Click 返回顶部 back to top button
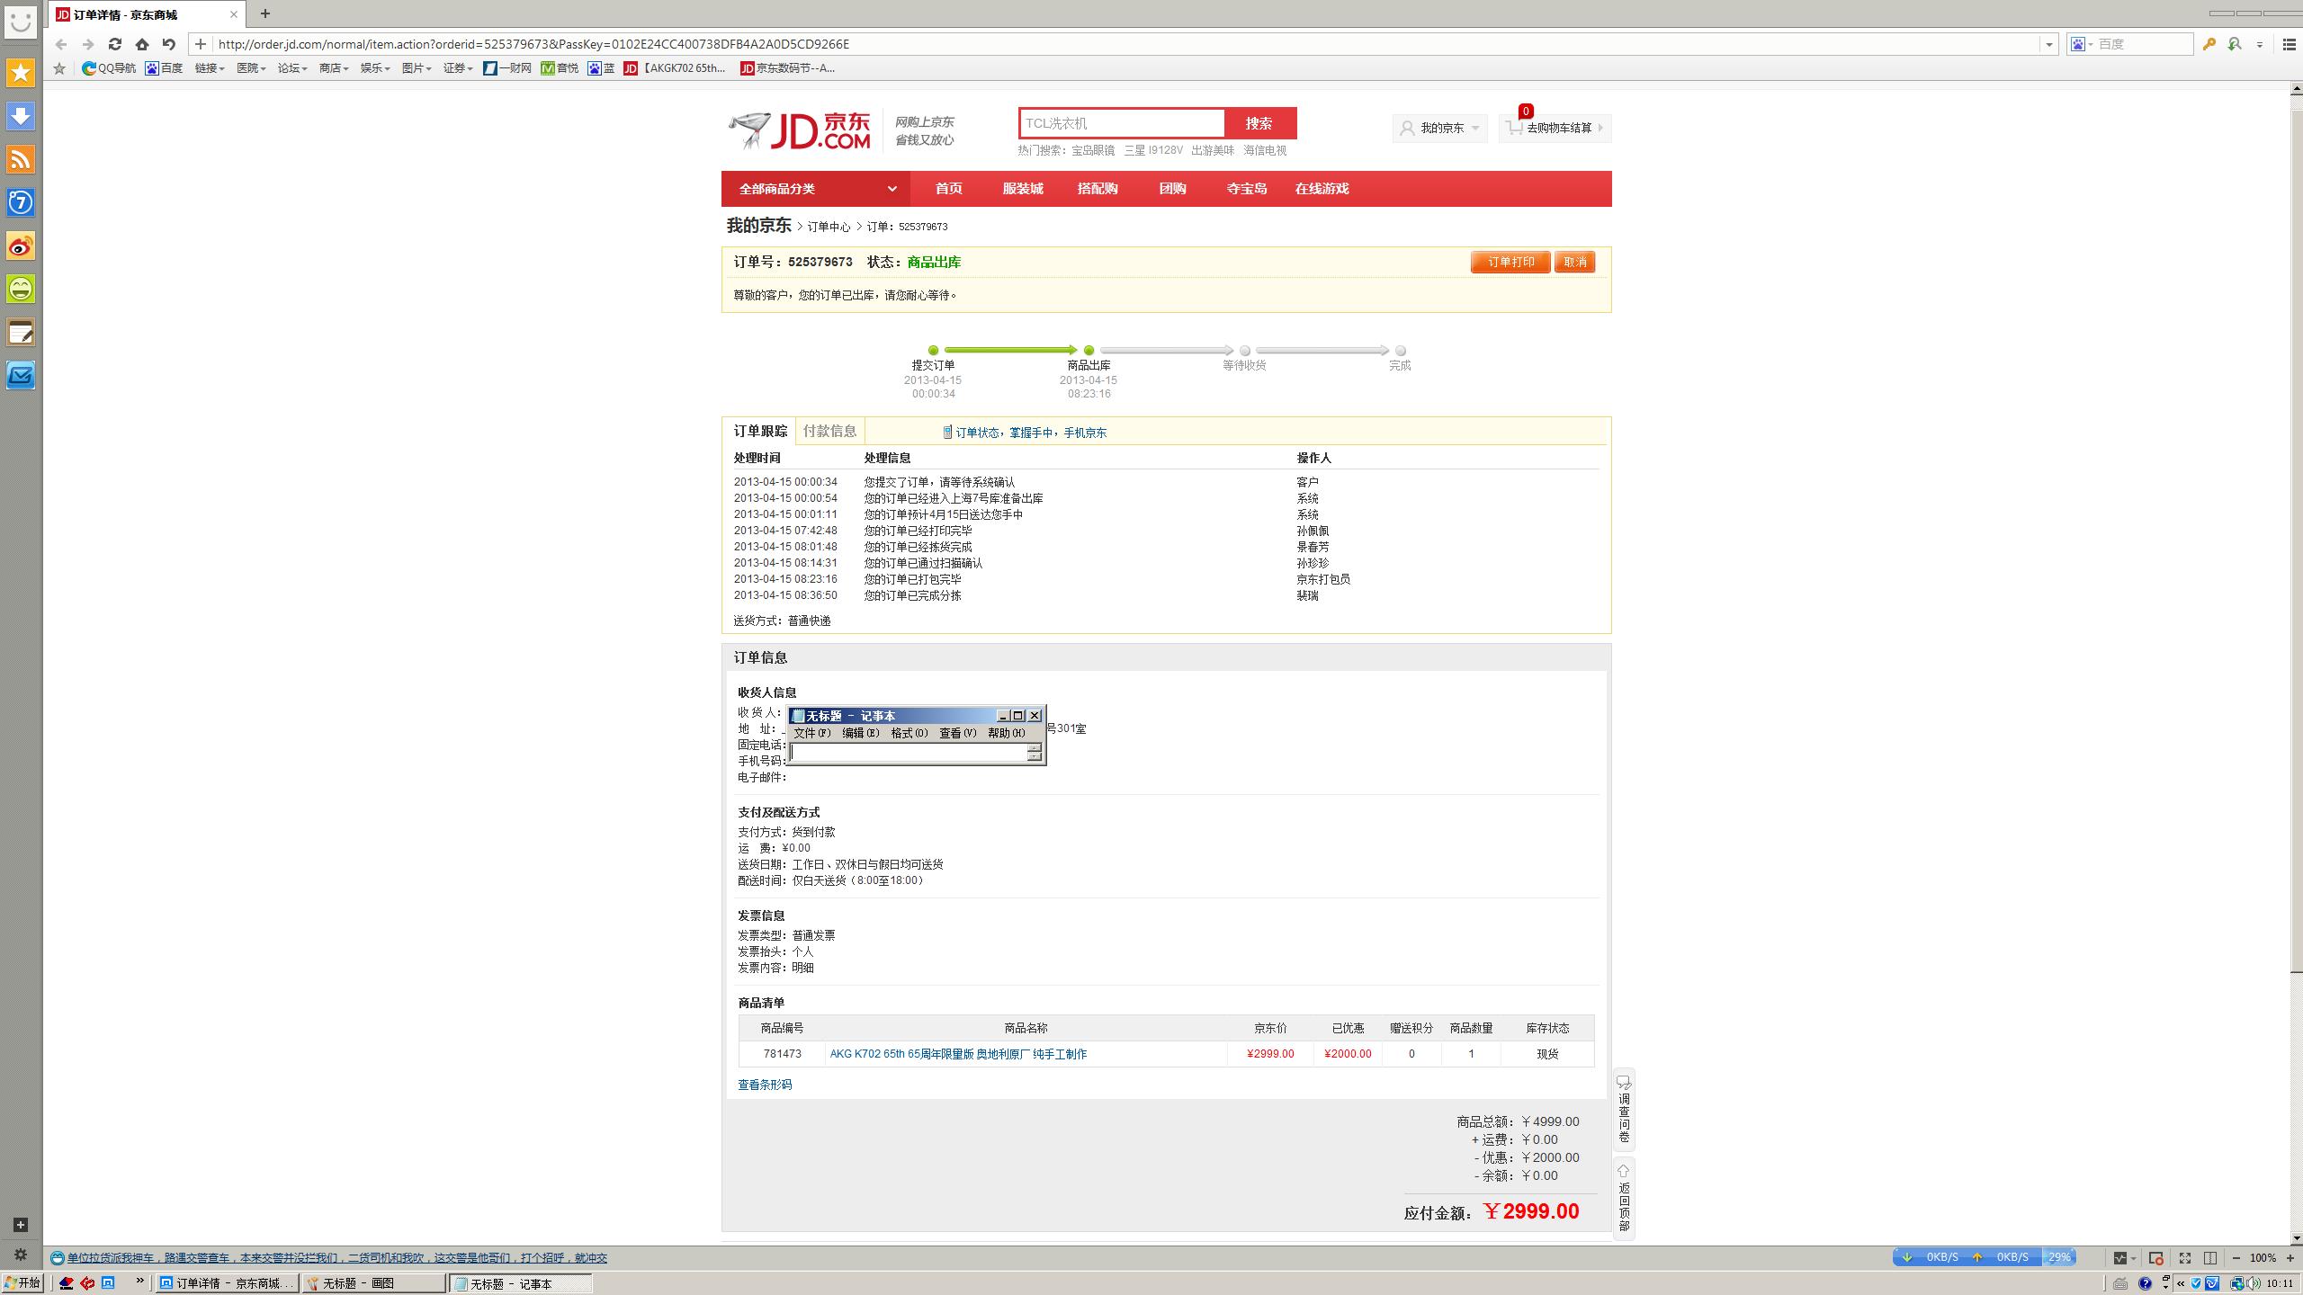This screenshot has width=2303, height=1295. 1624,1198
